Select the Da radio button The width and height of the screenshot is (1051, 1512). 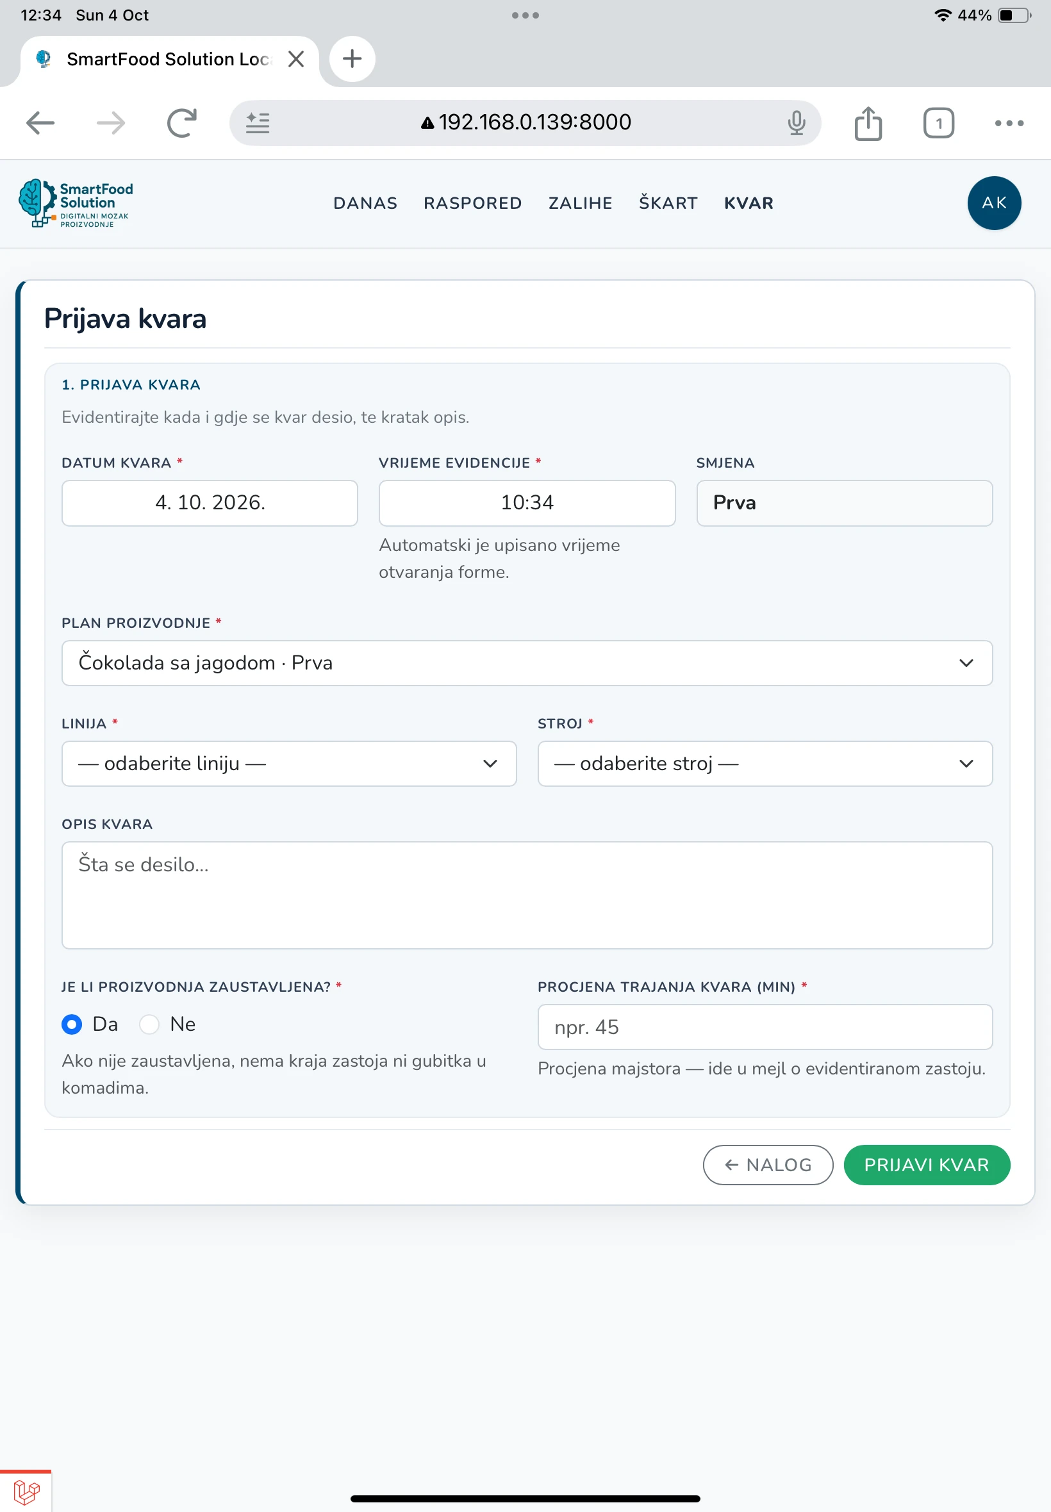coord(72,1024)
